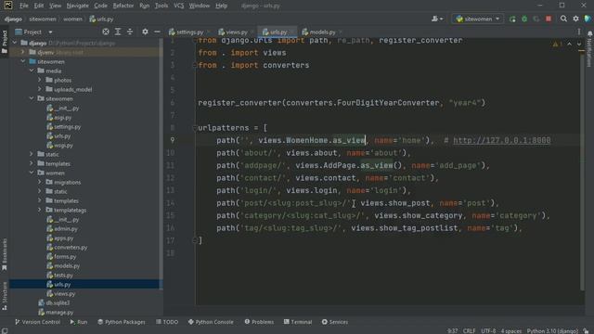Fold the urlpatterns block at line 8
Image resolution: width=594 pixels, height=334 pixels.
coord(195,128)
